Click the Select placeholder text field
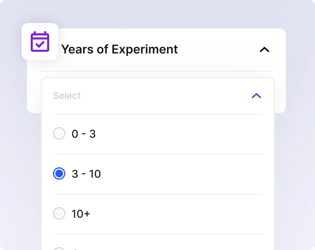Screen dimensions: 315x250 click(67, 96)
